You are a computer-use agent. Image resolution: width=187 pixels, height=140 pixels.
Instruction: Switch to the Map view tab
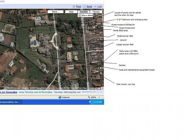[71, 12]
